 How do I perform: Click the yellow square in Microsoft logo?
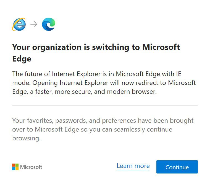click(17, 169)
